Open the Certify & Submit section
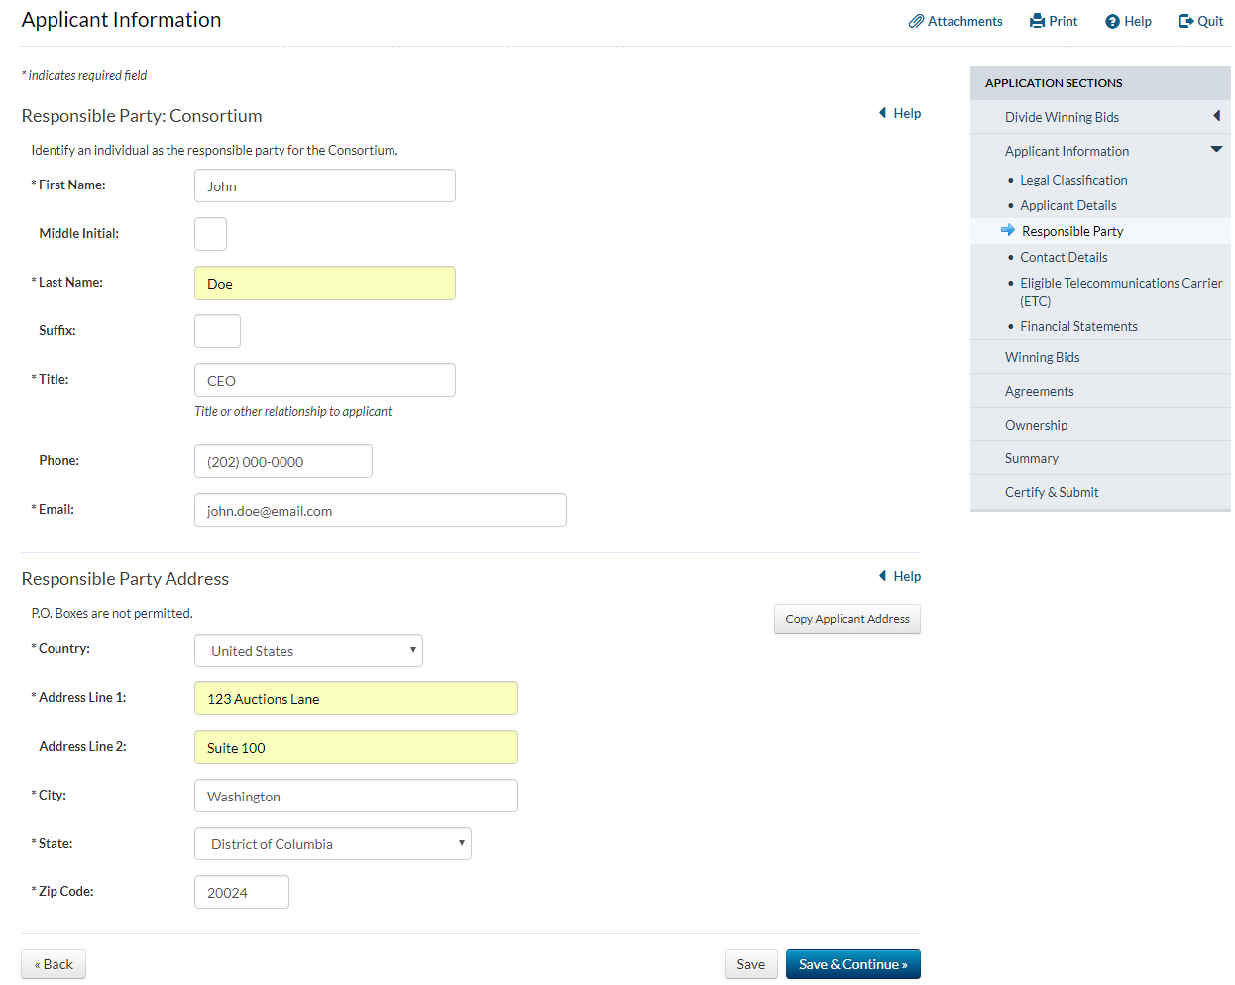 pos(1051,492)
